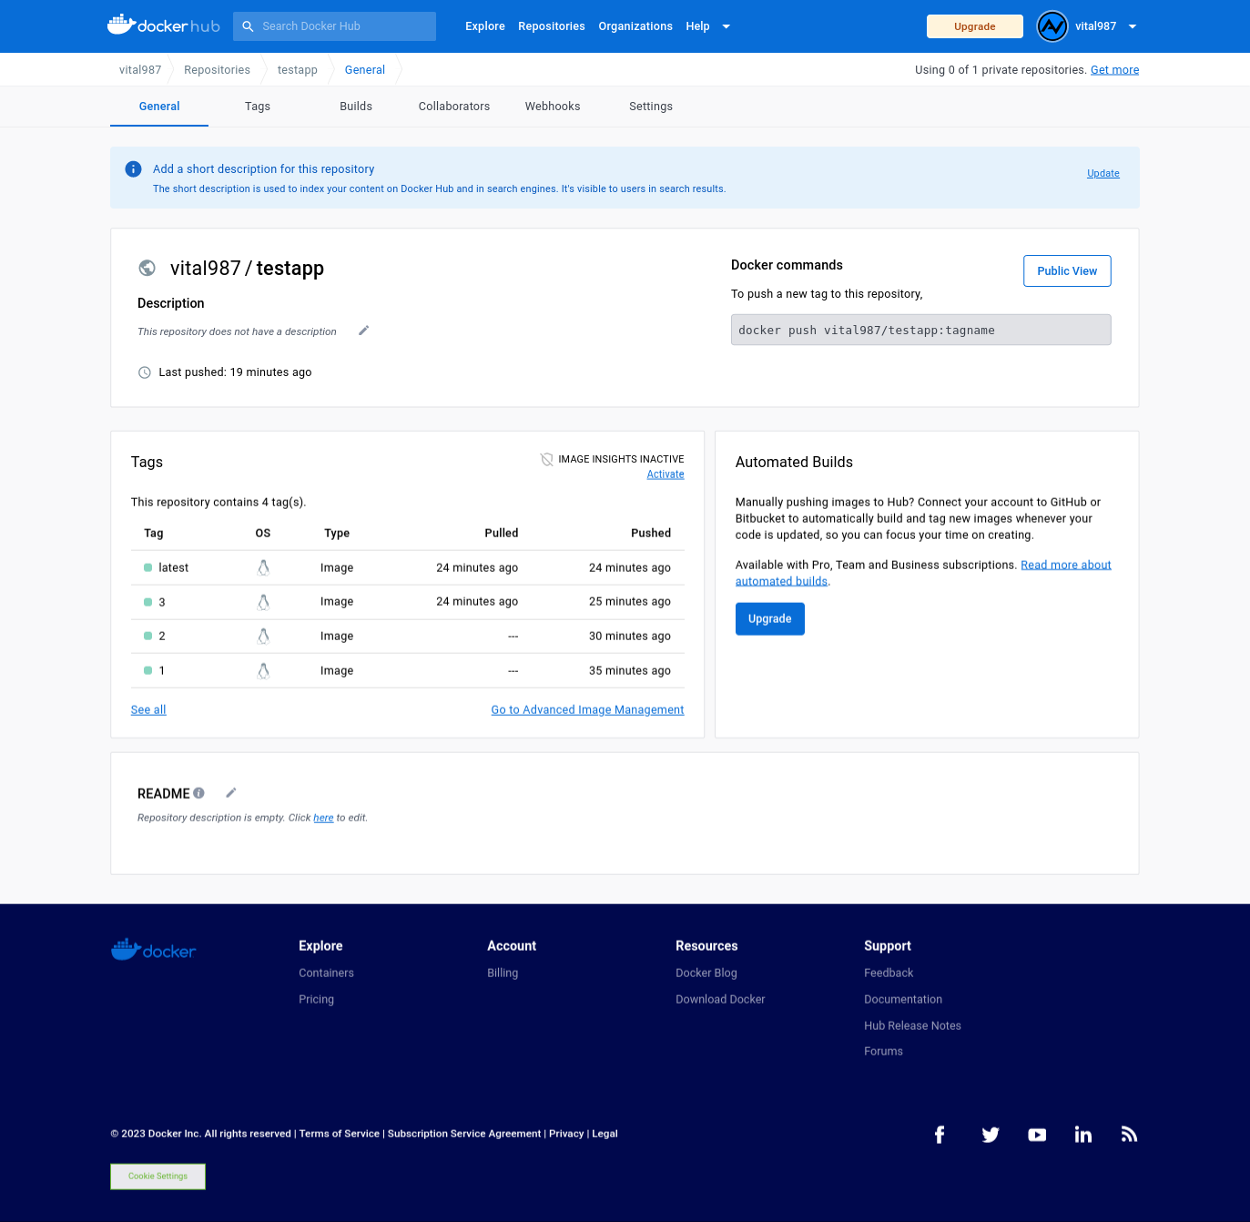Open the Facebook social icon
The width and height of the screenshot is (1250, 1222).
click(x=940, y=1135)
